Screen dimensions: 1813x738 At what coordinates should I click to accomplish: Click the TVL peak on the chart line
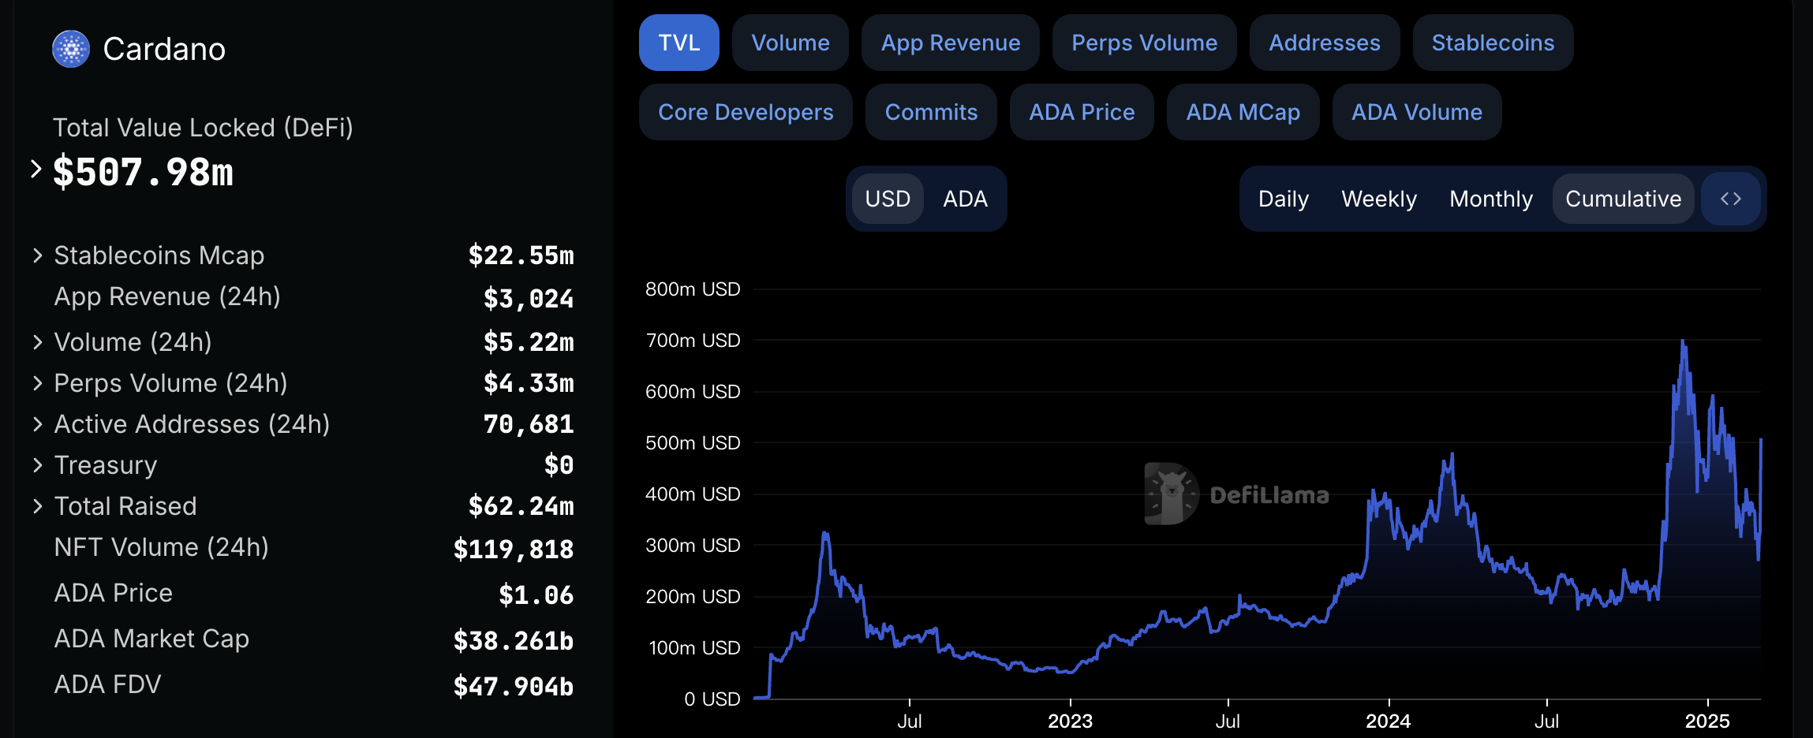click(x=1683, y=341)
